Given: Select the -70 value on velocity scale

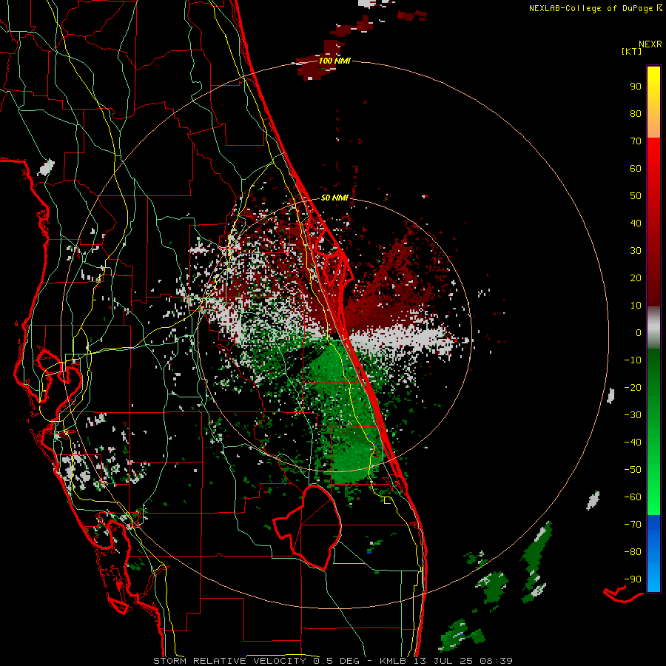Looking at the screenshot, I should pos(633,525).
